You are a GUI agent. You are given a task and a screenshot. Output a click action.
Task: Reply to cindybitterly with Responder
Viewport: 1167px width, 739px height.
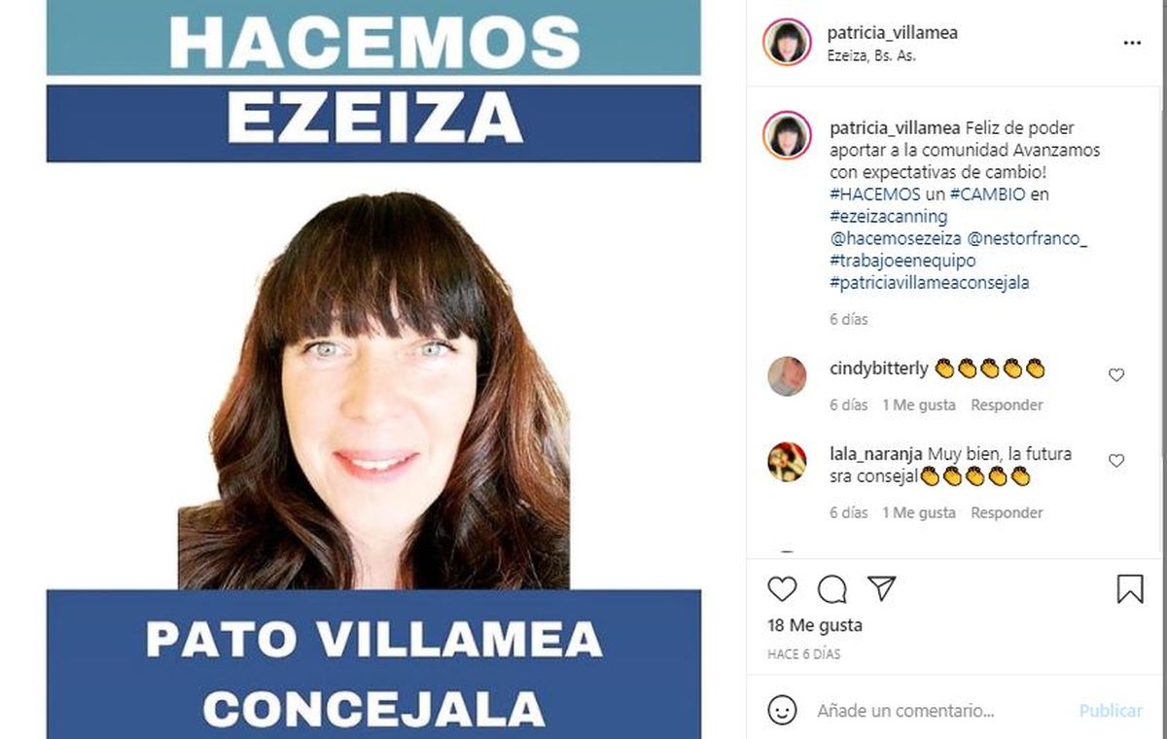(x=1007, y=405)
